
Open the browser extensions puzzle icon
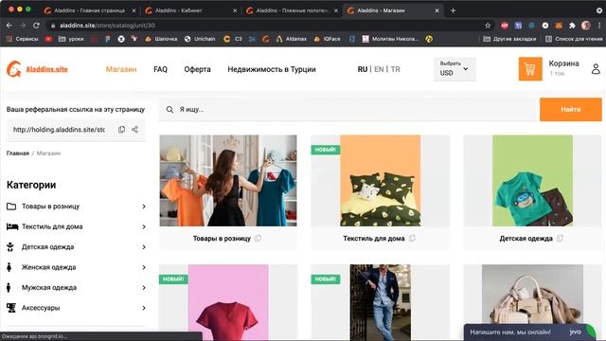pos(572,26)
